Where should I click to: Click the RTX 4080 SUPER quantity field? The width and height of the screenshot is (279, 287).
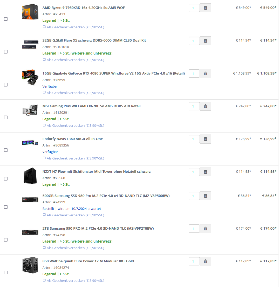194,74
